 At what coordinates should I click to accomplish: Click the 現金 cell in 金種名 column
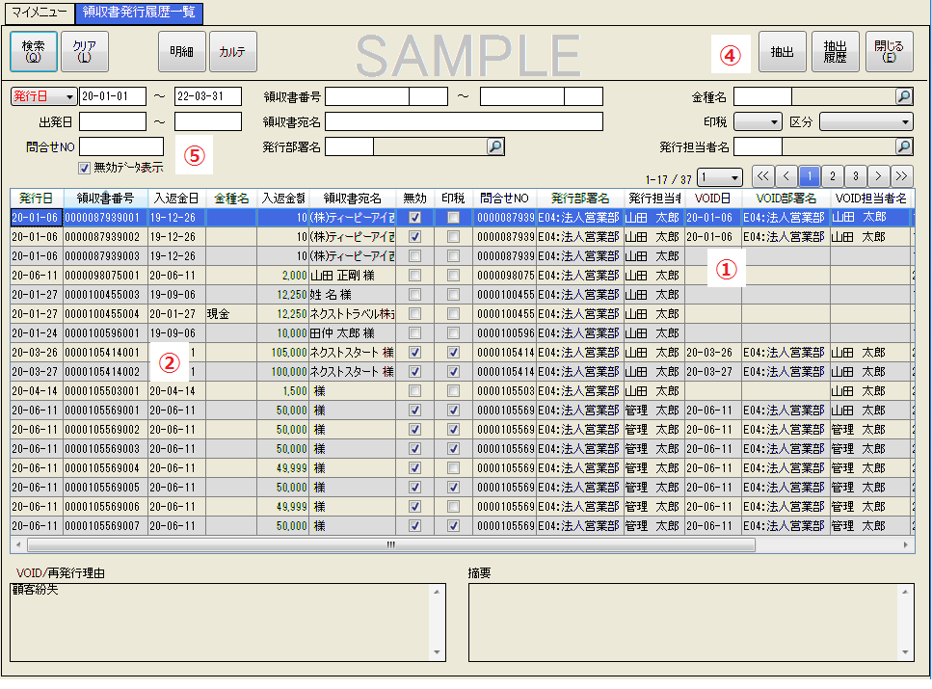[x=231, y=314]
